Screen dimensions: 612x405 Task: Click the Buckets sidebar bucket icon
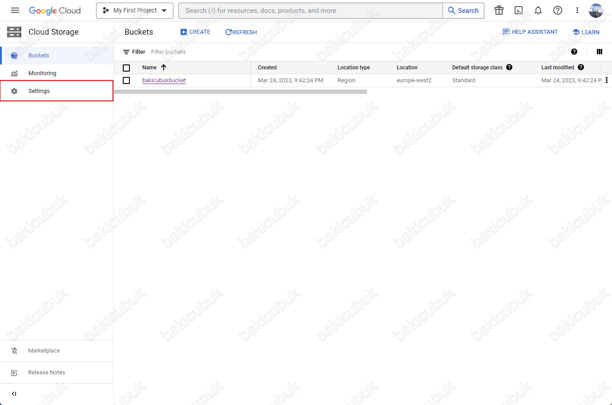(14, 56)
